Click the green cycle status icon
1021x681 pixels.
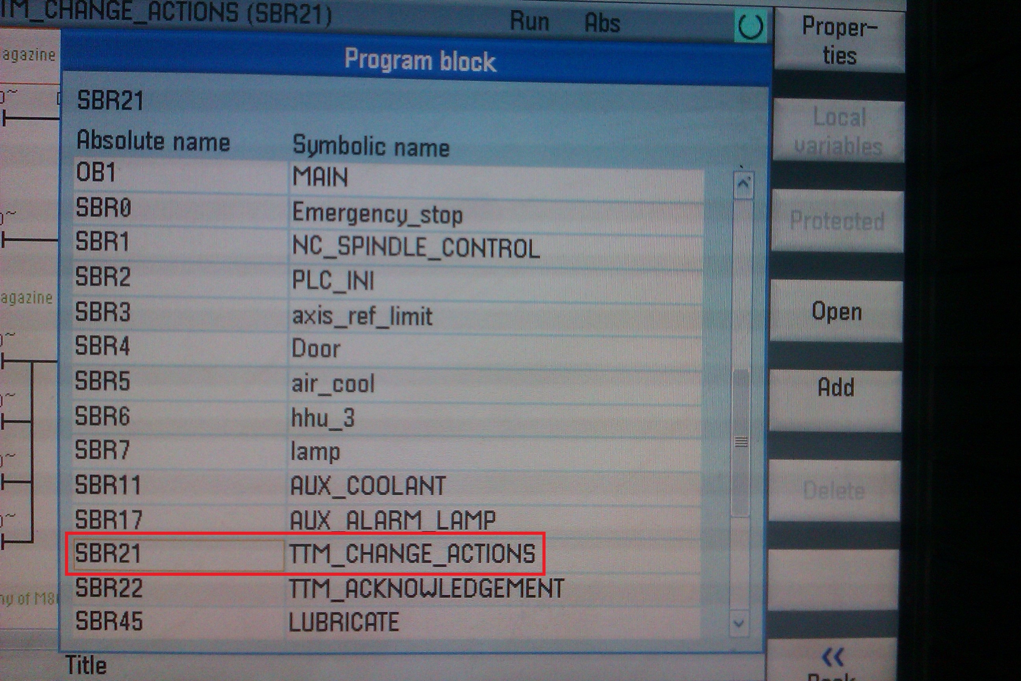(750, 26)
